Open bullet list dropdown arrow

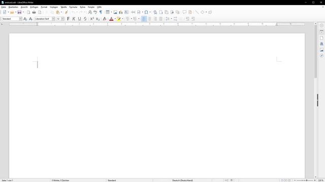point(131,19)
